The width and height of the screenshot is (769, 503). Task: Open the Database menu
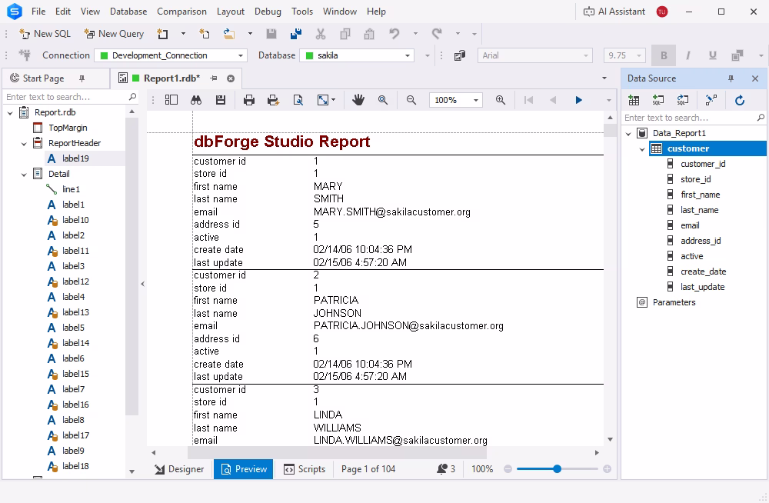coord(128,12)
